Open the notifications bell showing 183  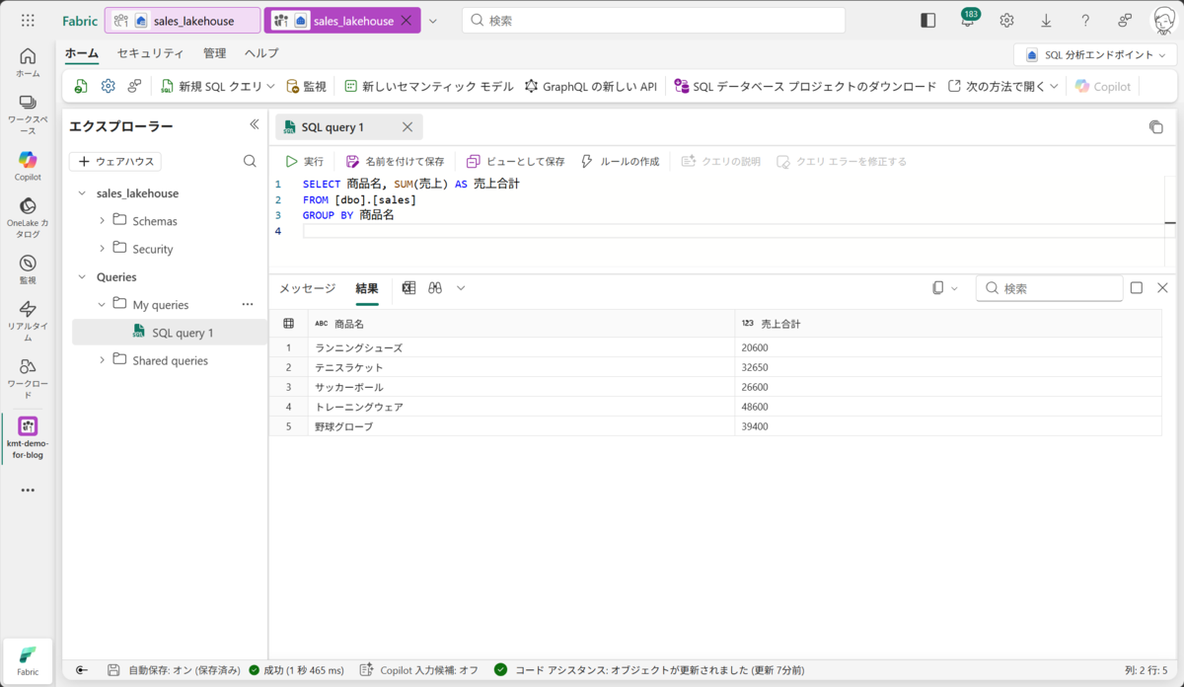(x=968, y=20)
